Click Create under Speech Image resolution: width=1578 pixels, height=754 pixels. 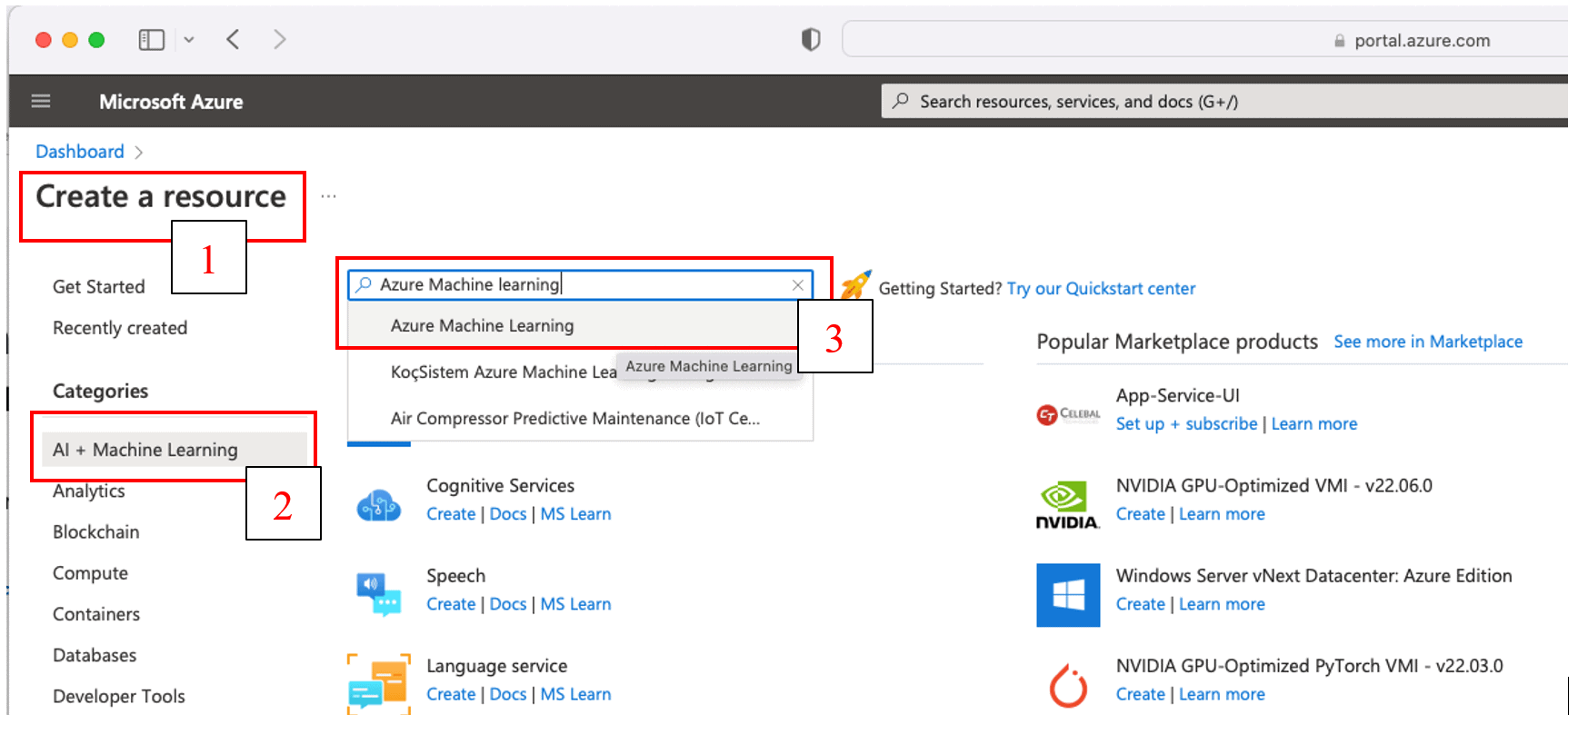coord(451,604)
